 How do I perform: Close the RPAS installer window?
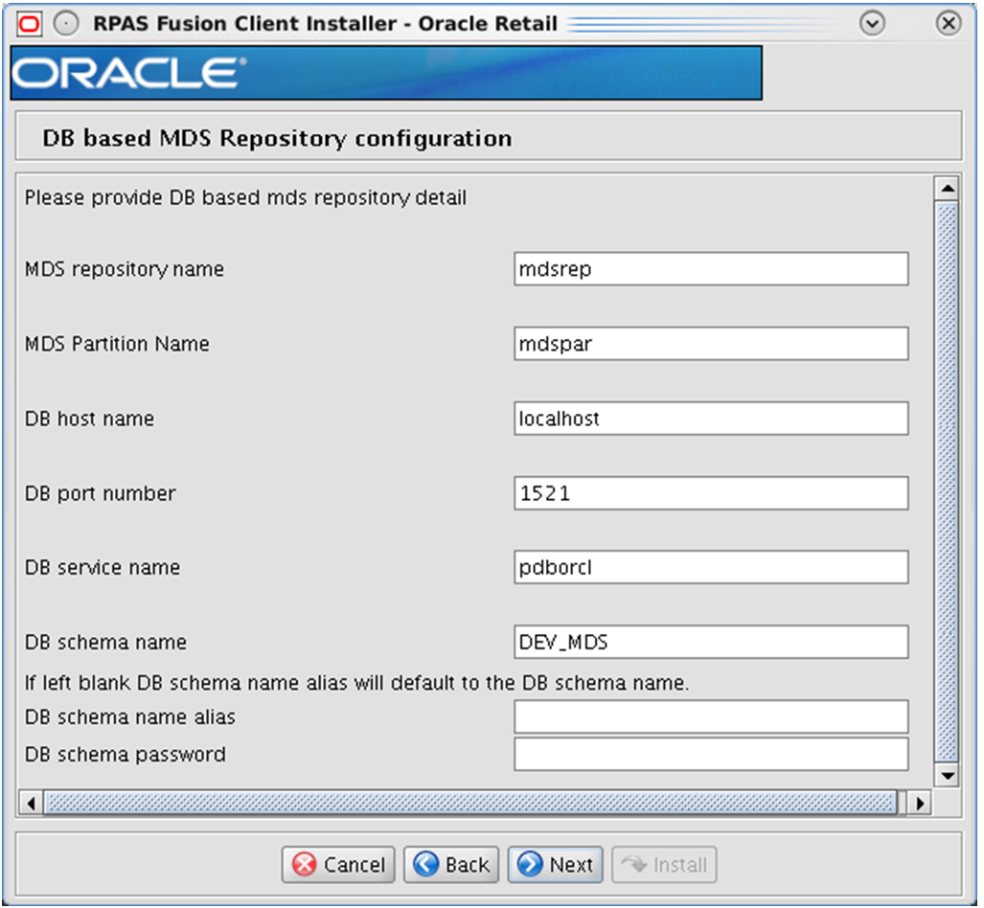[x=949, y=24]
